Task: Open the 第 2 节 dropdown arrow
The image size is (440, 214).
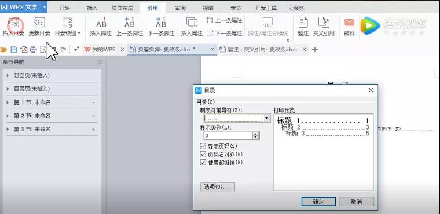Action: (x=94, y=116)
